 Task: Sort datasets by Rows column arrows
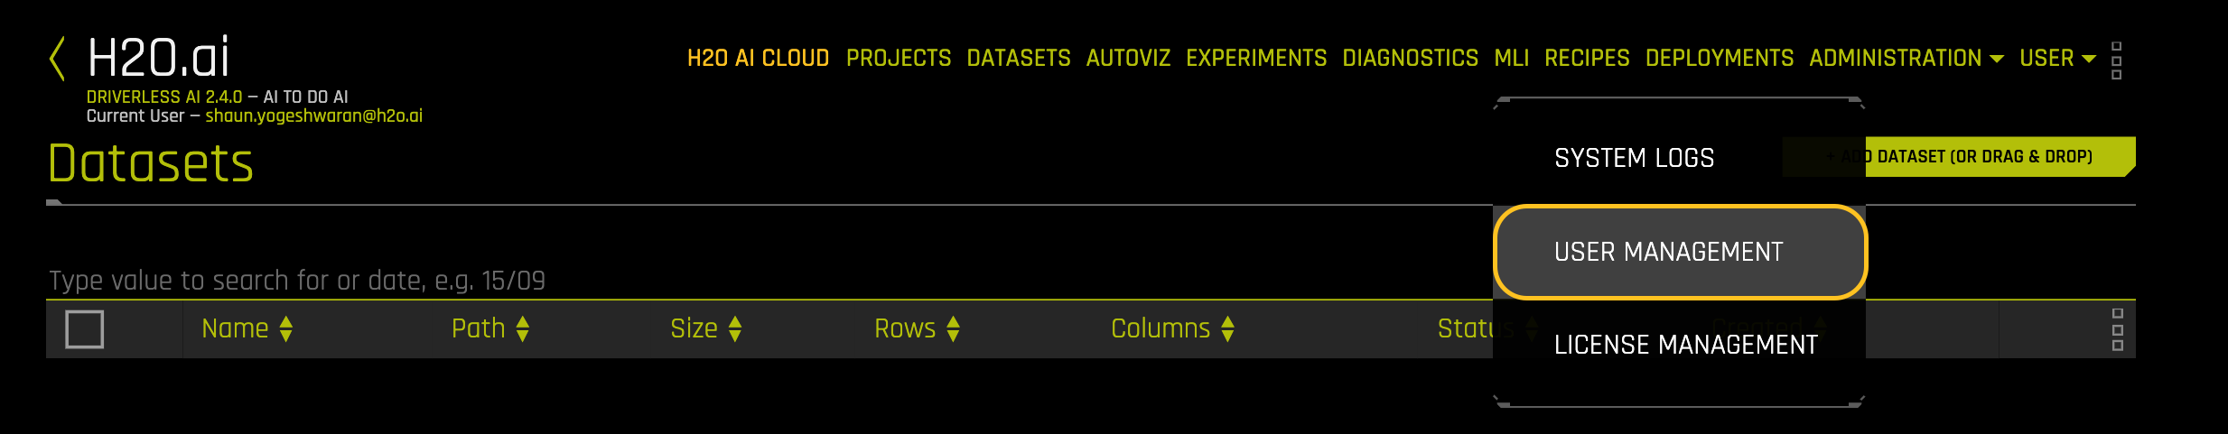coord(954,329)
